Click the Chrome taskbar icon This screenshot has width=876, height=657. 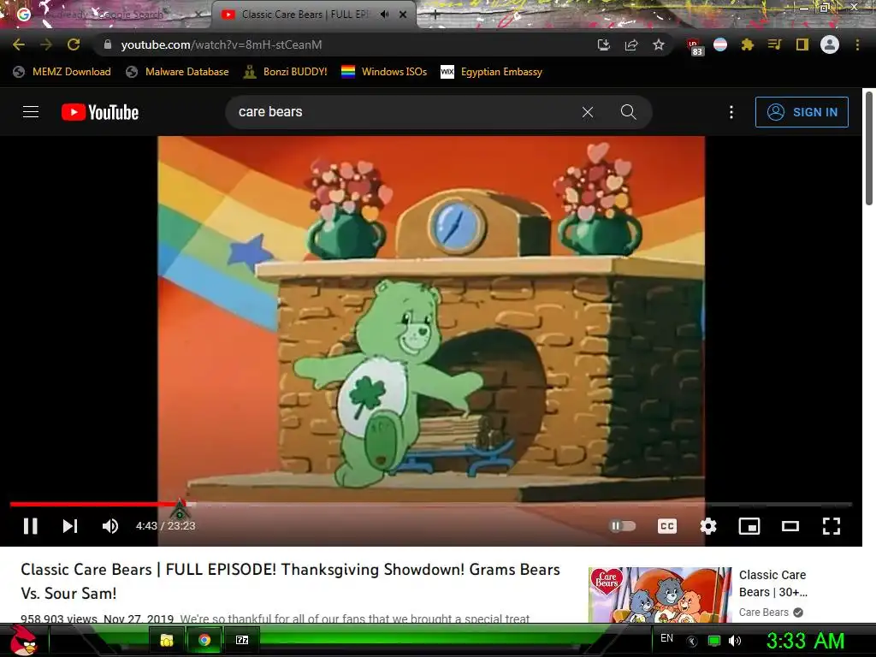[204, 640]
